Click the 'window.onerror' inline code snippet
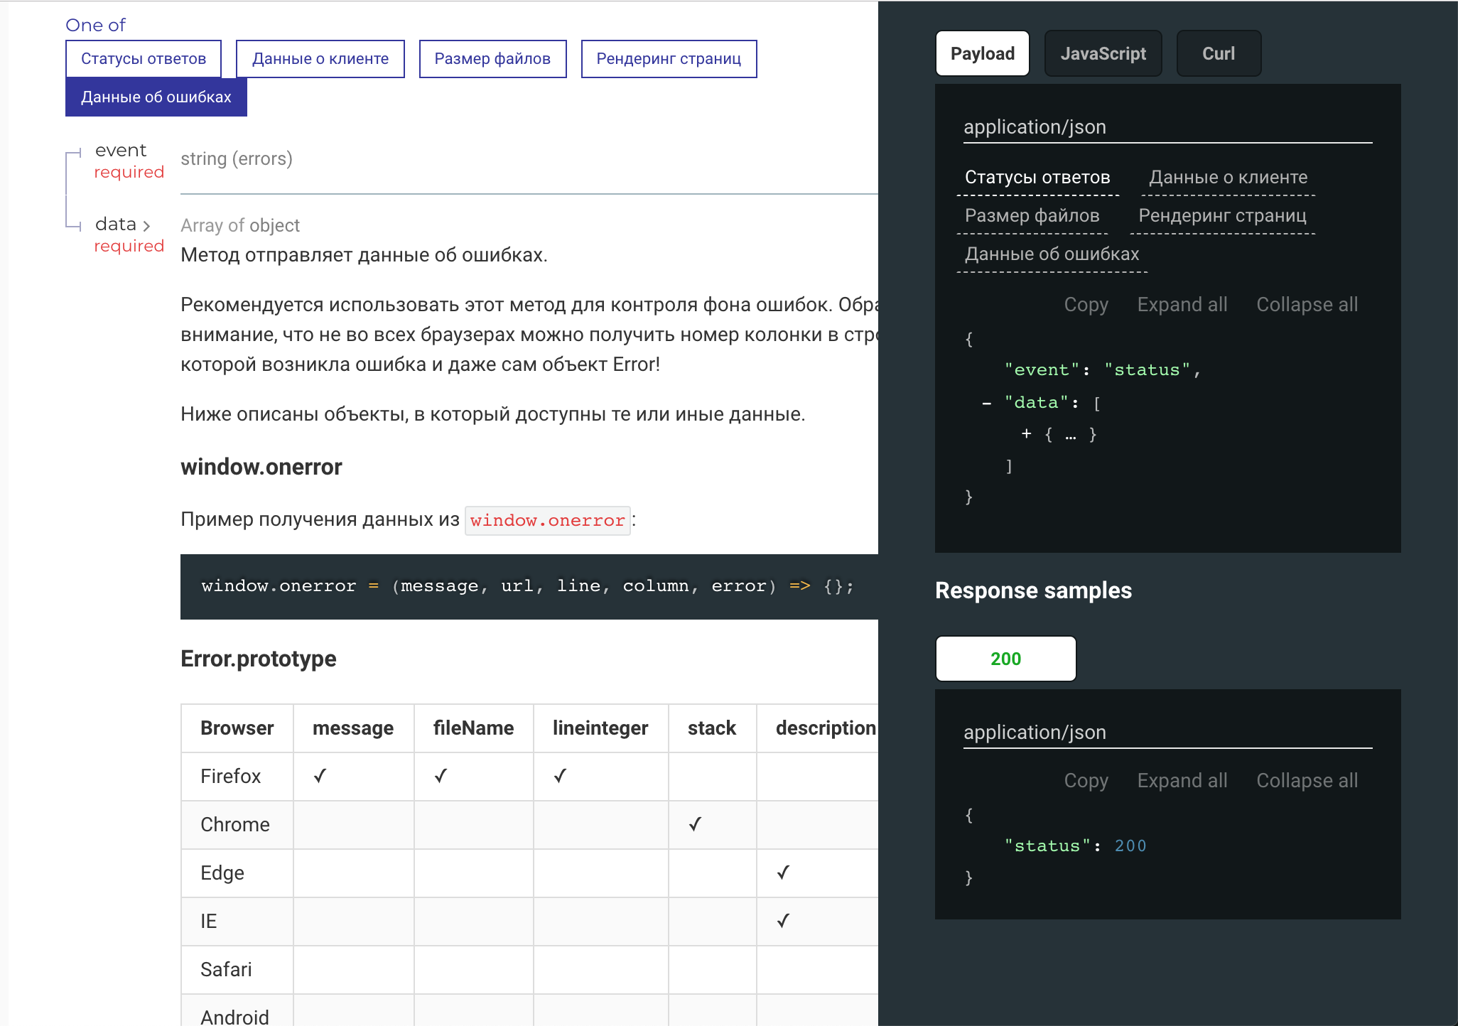This screenshot has height=1026, width=1458. 547,521
